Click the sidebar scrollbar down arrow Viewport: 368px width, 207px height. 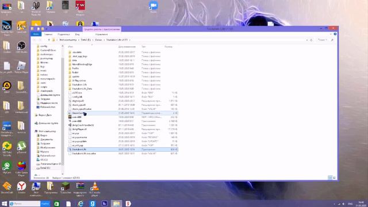tap(63, 174)
